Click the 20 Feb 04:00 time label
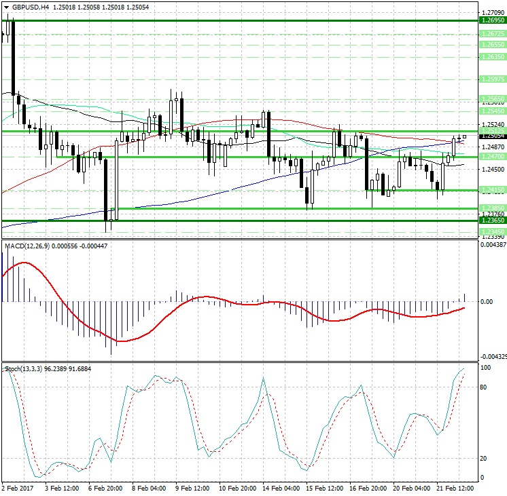The width and height of the screenshot is (507, 496). point(412,488)
